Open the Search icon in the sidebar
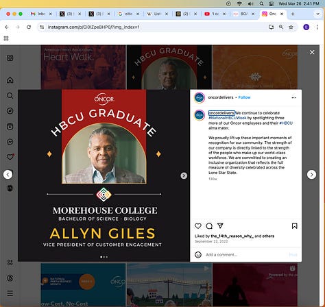Screen dimensions: 325x307 click(10, 95)
